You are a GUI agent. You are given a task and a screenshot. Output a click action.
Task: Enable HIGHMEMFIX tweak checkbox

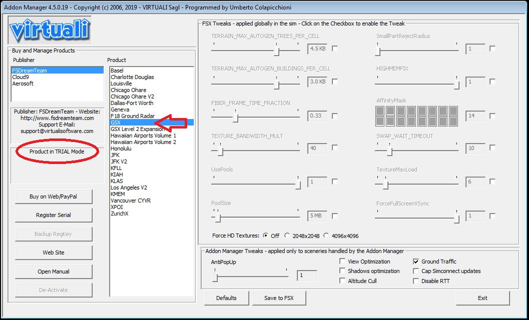pos(492,81)
